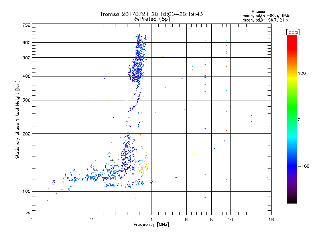Click the 'mean, sd,X: 96.7, 24.6' line
Viewport: 319px width, 239px height.
pos(265,20)
